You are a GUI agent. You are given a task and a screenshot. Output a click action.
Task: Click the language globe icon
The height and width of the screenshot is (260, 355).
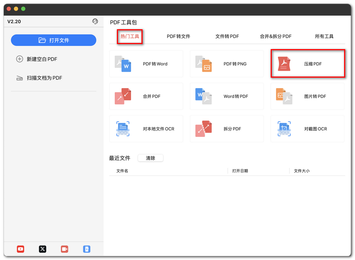[x=95, y=21]
